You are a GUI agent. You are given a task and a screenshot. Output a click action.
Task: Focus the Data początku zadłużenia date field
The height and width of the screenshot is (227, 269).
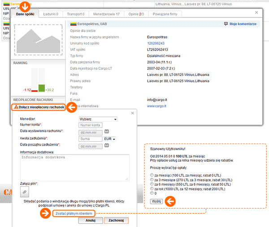(91, 146)
